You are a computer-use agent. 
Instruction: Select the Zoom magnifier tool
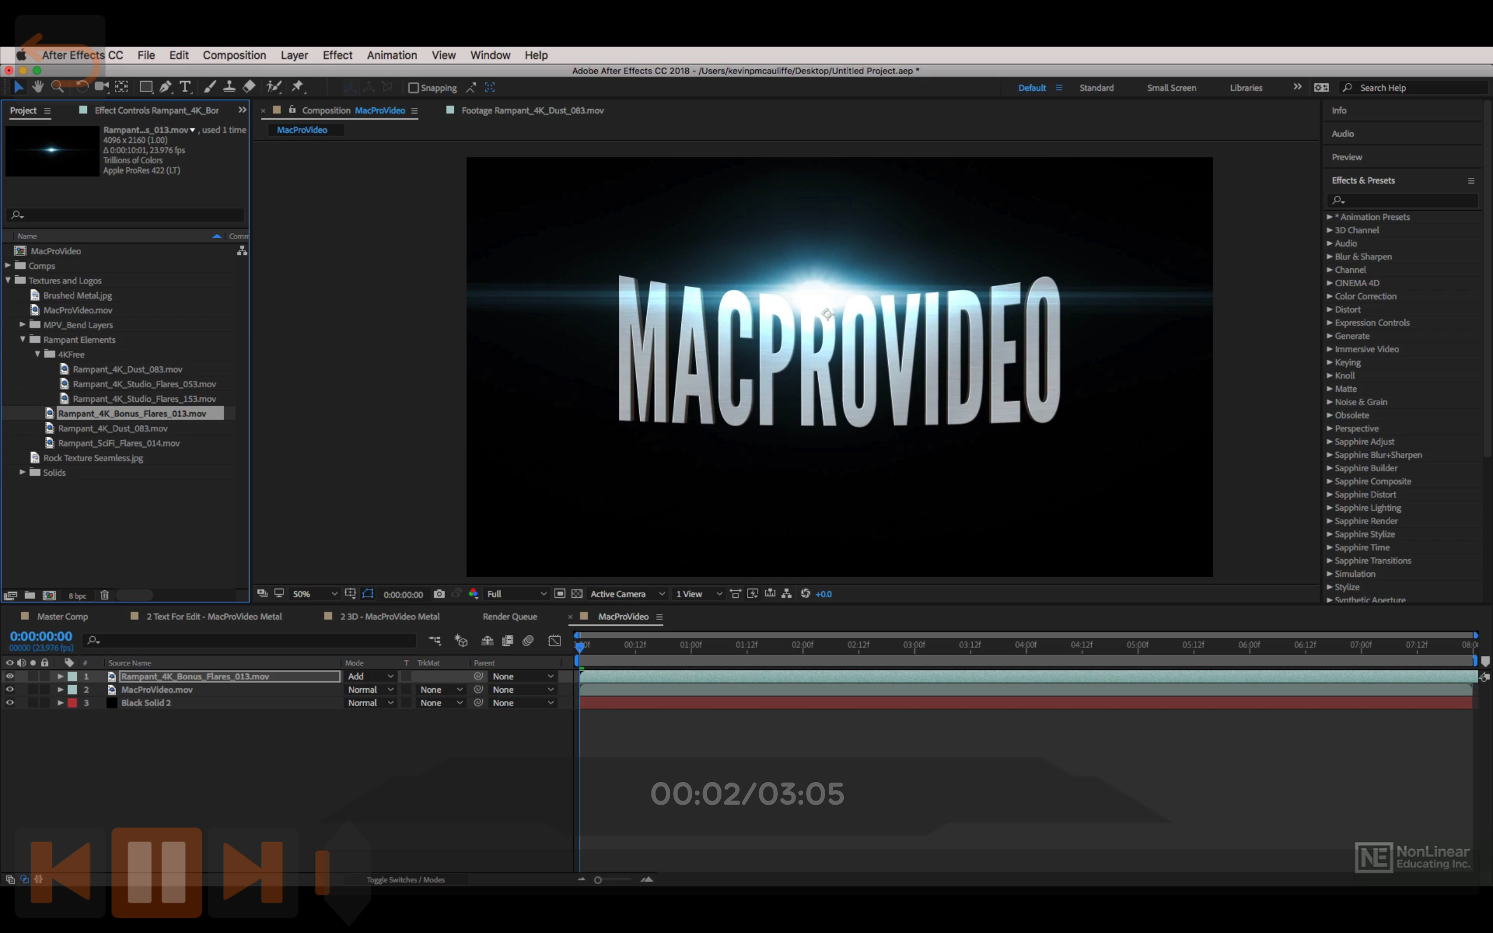pyautogui.click(x=57, y=87)
